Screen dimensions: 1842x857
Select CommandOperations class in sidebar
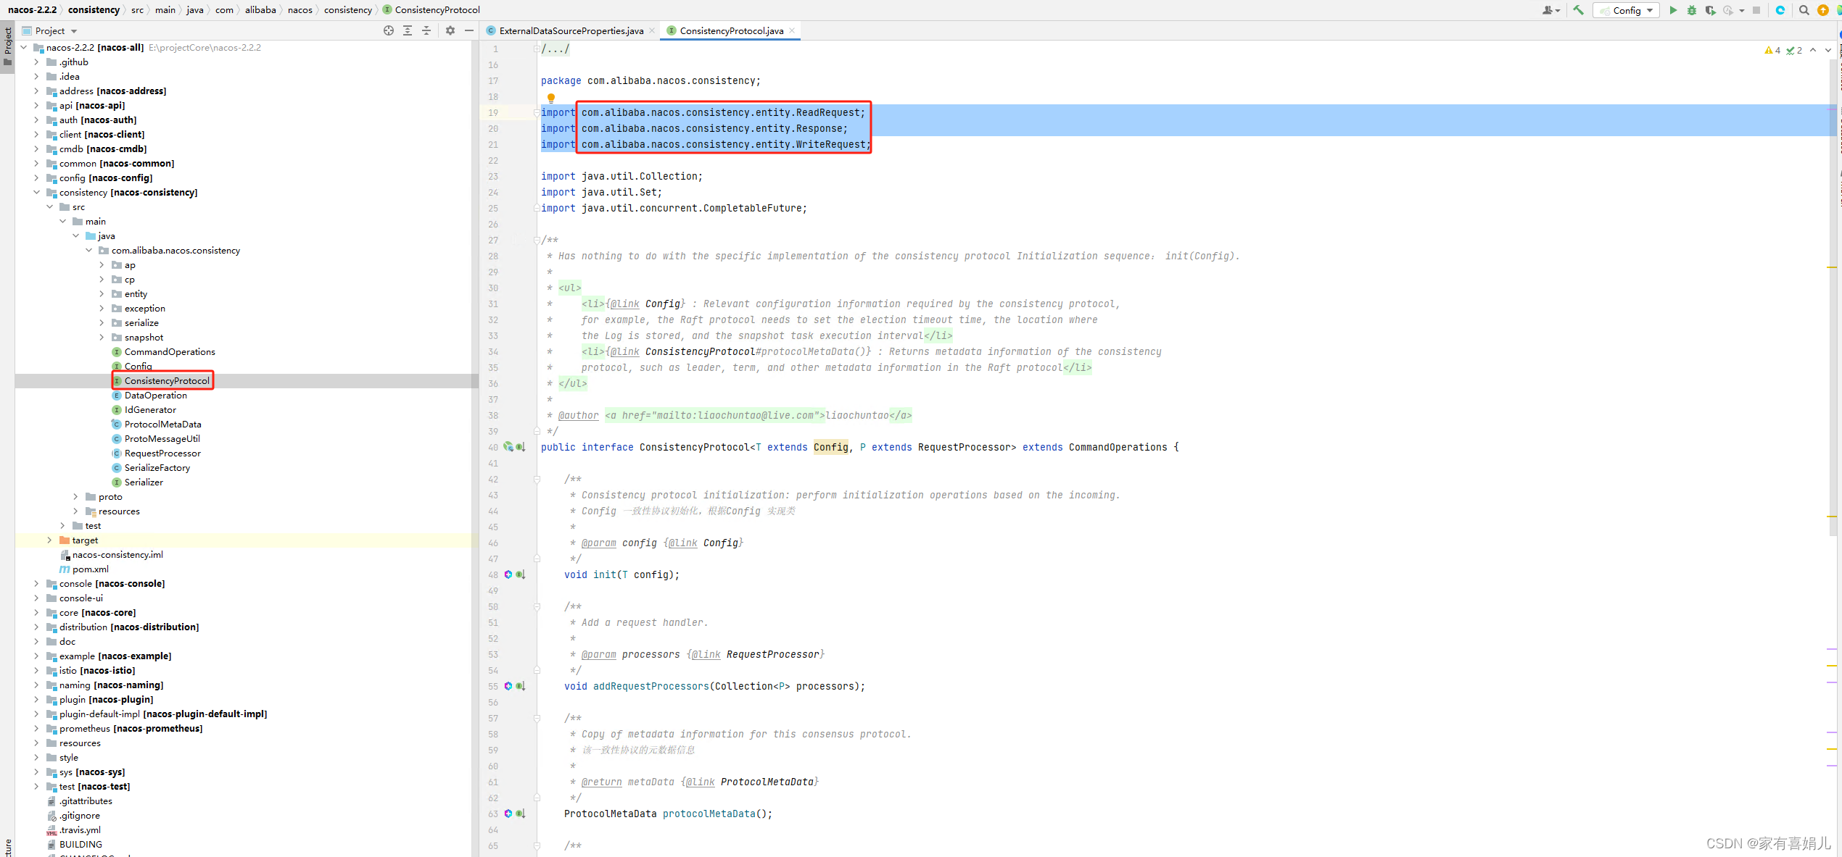tap(169, 351)
